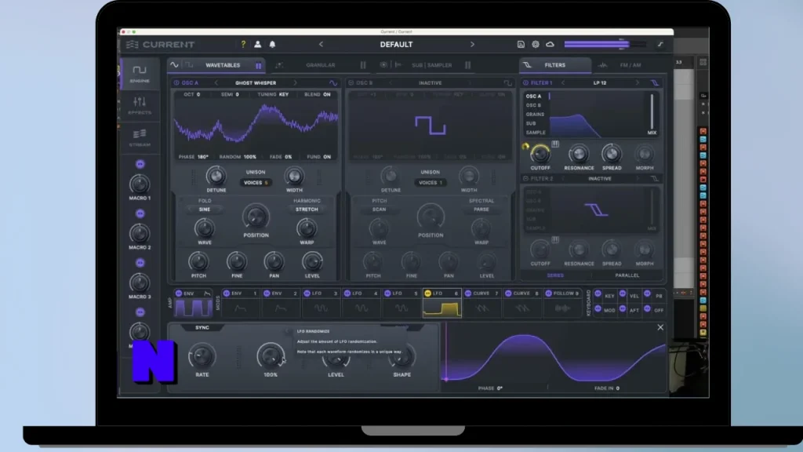Click the KEY keyboard mod source icon
This screenshot has height=452, width=803.
point(598,294)
